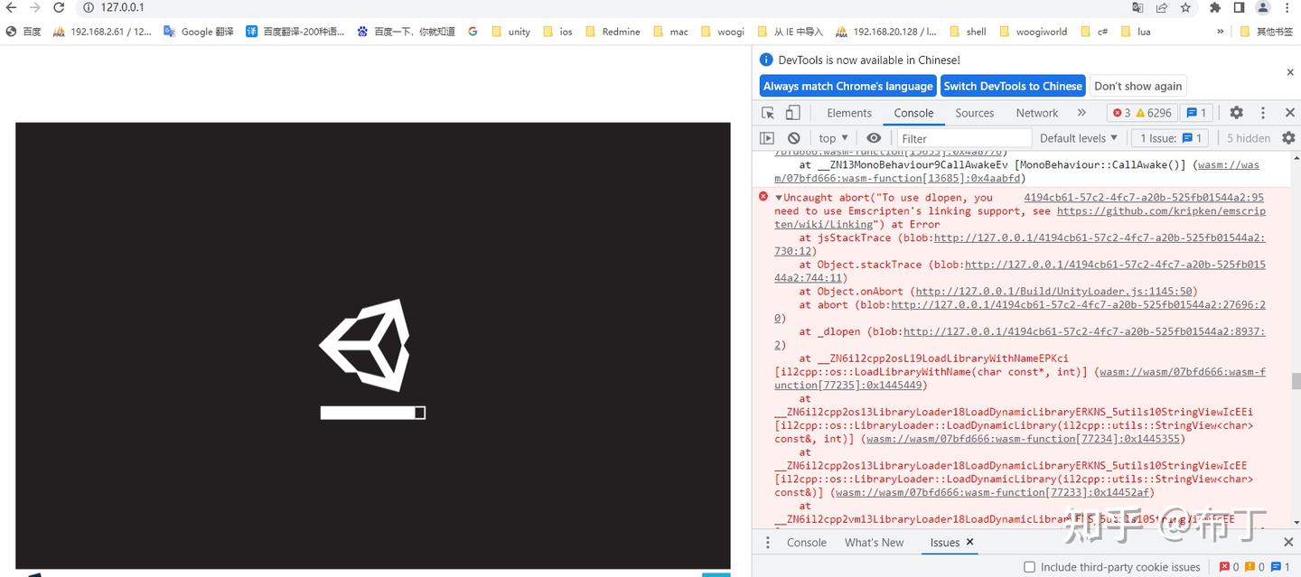Screen dimensions: 1301x577
Task: Open the top frame context dropdown
Action: click(x=831, y=137)
